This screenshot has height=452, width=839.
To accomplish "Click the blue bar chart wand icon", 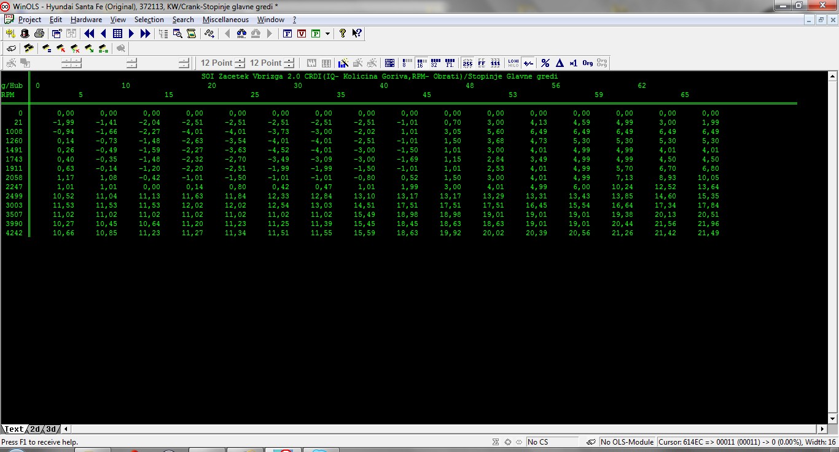I will pos(343,63).
